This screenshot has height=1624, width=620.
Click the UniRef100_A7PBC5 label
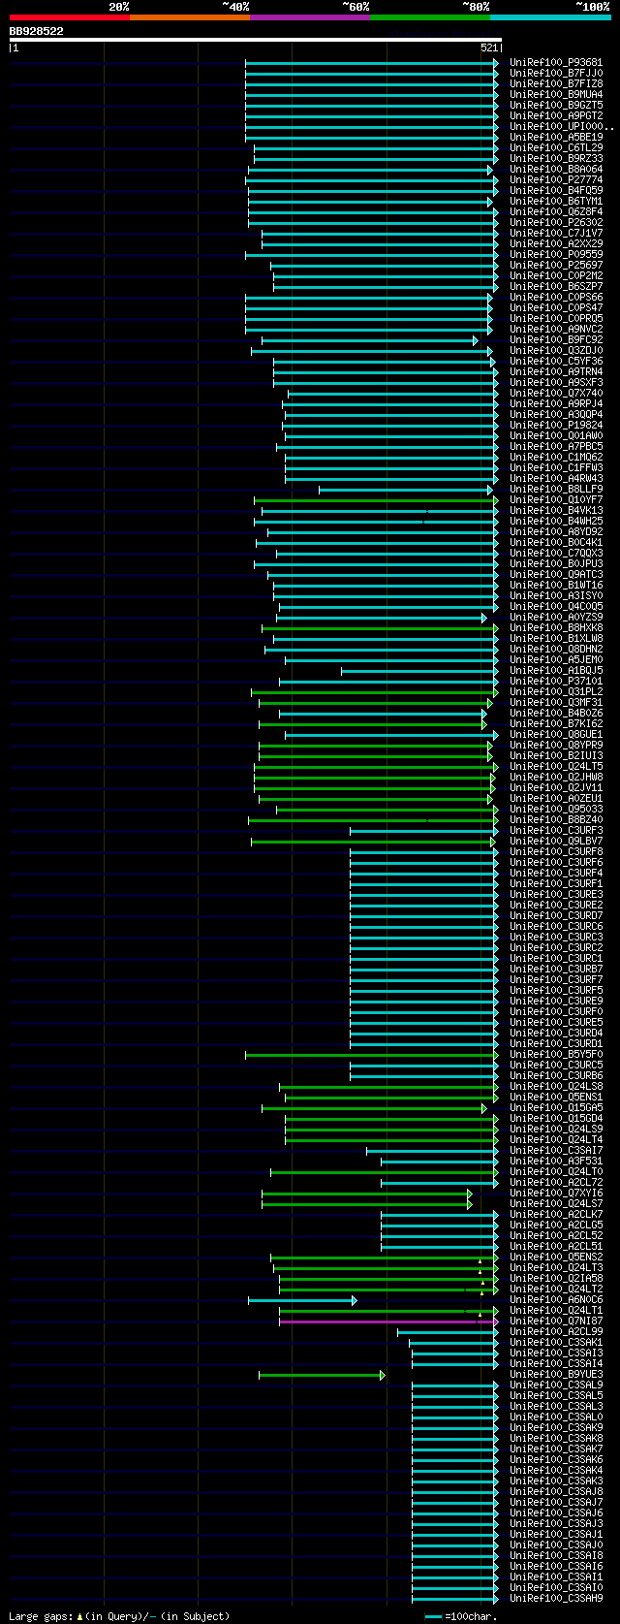[x=556, y=447]
